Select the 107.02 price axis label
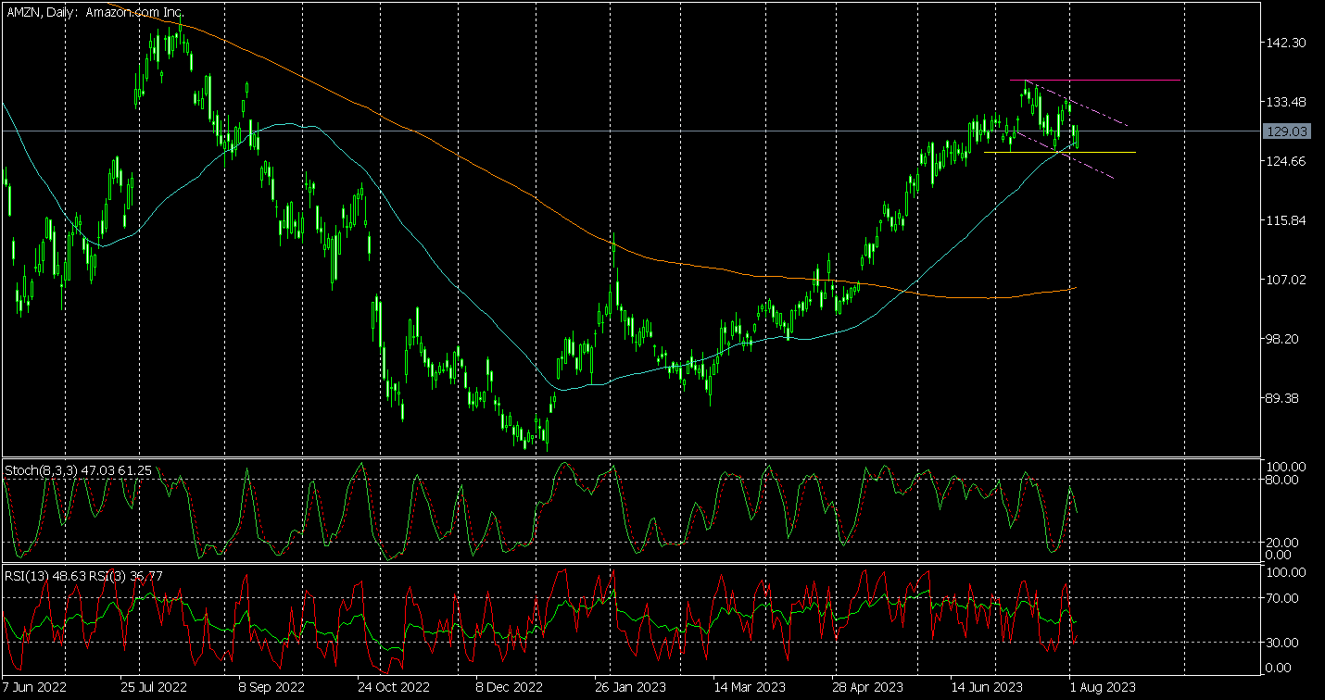The height and width of the screenshot is (700, 1325). click(x=1288, y=280)
